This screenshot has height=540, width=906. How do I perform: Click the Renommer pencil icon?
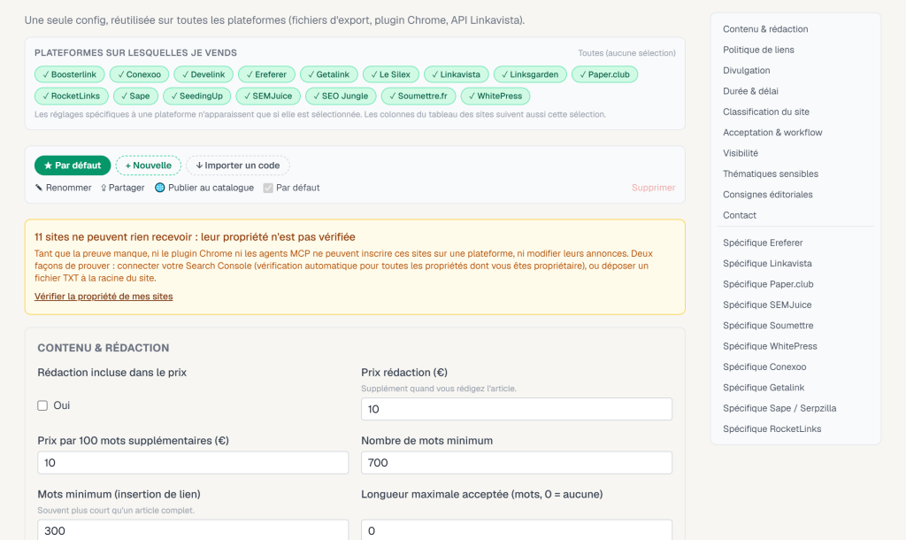coord(39,188)
